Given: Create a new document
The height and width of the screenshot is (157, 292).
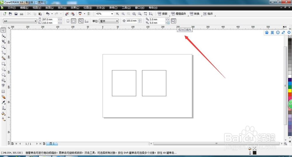Looking at the screenshot, I should click(5, 14).
